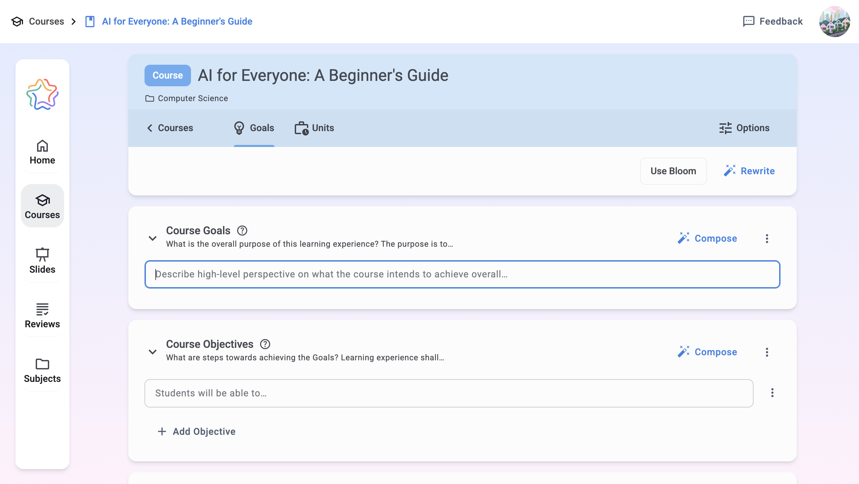
Task: Click the graduation cap breadcrumb icon
Action: click(x=17, y=22)
